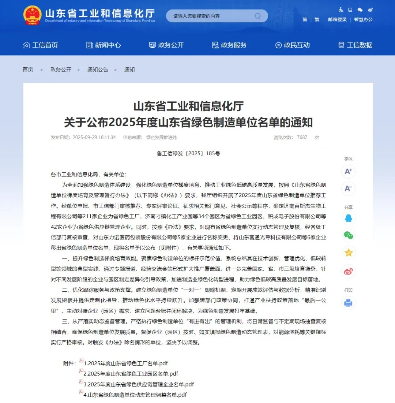395x403 pixels.
Task: Open accessibility wheelchair icon in header
Action: click(341, 10)
